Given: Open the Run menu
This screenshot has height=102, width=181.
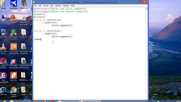Looking at the screenshot, I should pyautogui.click(x=52, y=6).
